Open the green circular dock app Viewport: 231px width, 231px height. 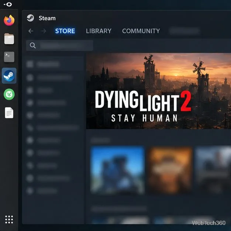tap(9, 94)
